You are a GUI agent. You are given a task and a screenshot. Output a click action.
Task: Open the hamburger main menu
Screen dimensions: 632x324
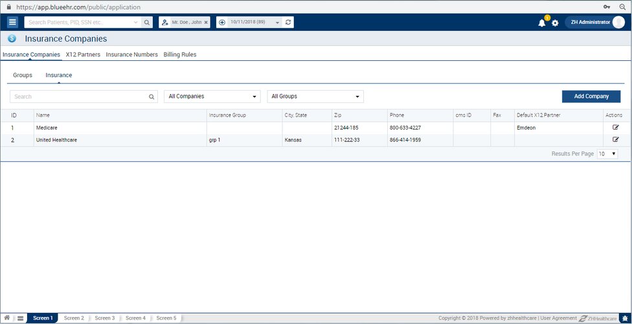tap(12, 22)
